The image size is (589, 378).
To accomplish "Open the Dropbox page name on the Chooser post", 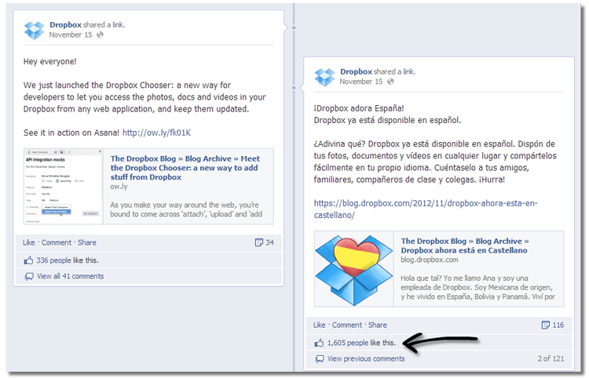I will [x=65, y=25].
